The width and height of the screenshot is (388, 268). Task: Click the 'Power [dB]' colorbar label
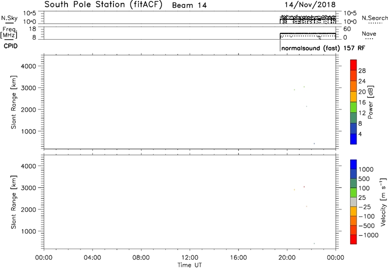[370, 102]
